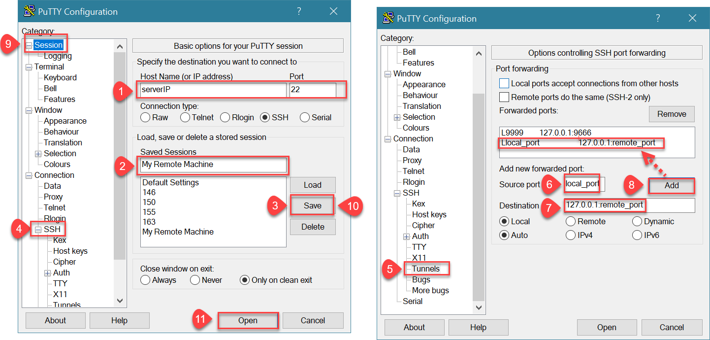
Task: Click Open in the session options window
Action: pyautogui.click(x=248, y=320)
